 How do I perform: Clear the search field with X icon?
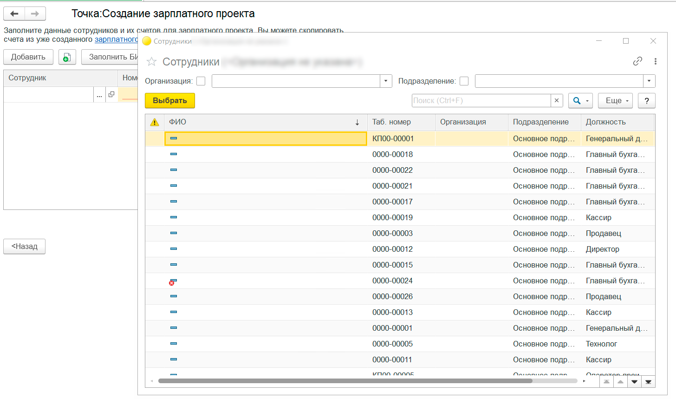point(557,101)
